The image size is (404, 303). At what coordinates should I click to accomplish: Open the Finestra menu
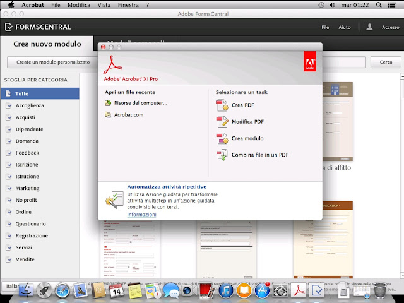point(128,5)
